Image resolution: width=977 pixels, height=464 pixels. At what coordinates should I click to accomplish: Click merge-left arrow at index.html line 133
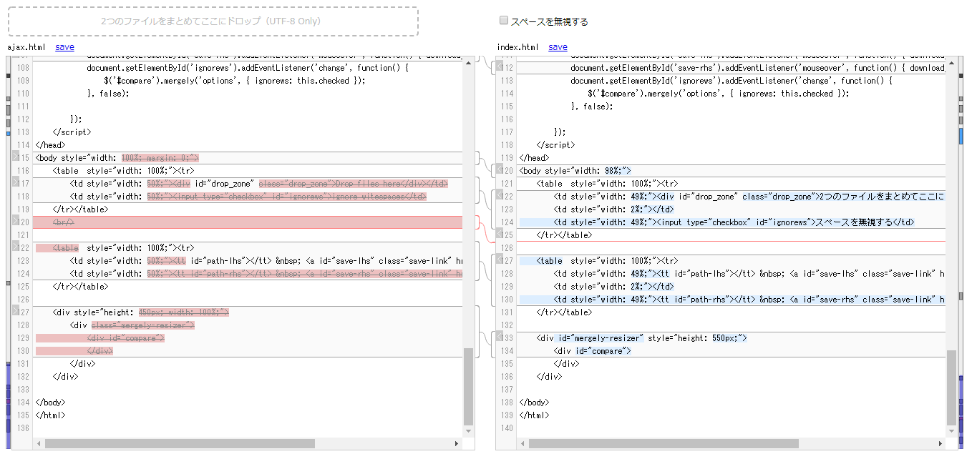(500, 337)
